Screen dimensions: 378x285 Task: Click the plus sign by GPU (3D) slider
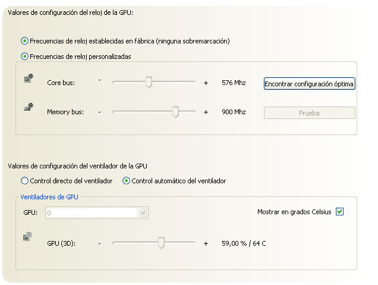(206, 243)
